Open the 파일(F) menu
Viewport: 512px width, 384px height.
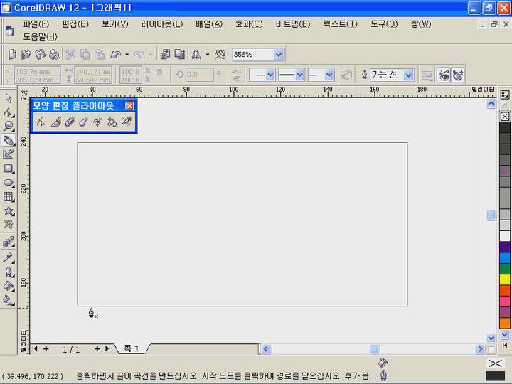(x=36, y=24)
